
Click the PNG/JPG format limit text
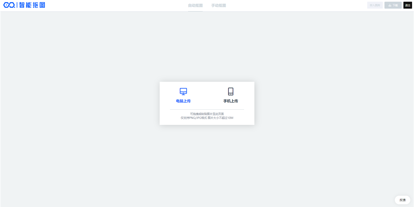click(207, 118)
